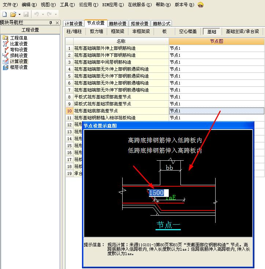Viewport: 265px width, 269px height.
Task: Click the 节点图 column header
Action: (217, 41)
